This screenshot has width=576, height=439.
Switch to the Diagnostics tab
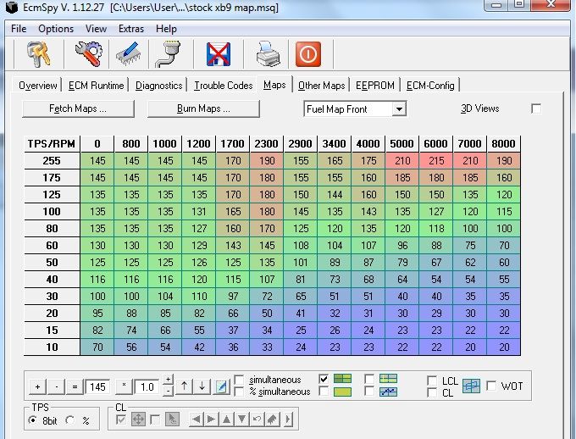(x=158, y=86)
